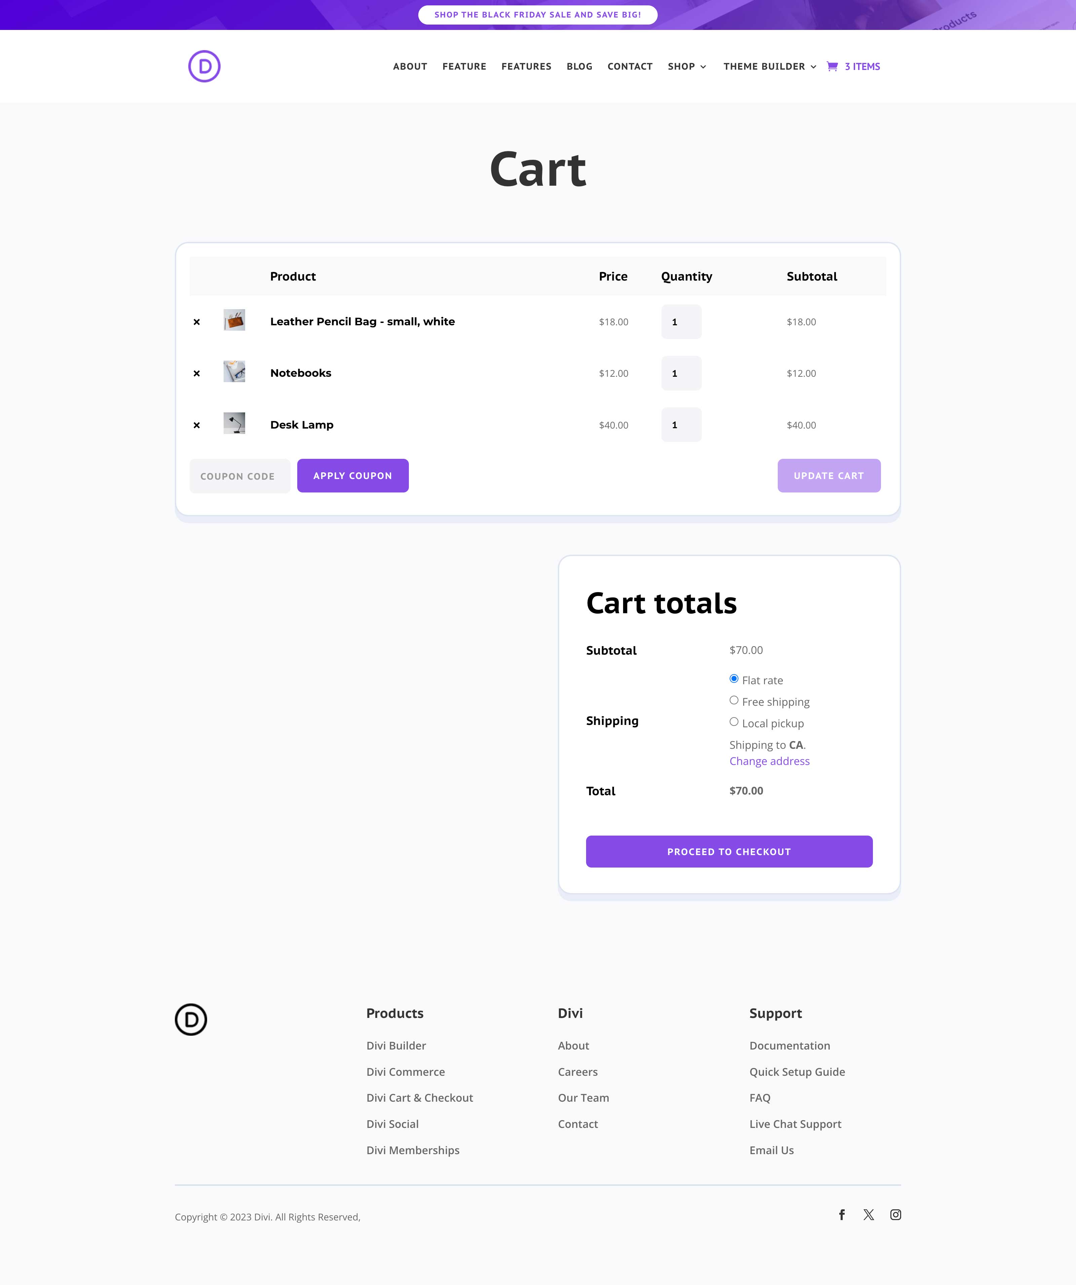Viewport: 1076px width, 1285px height.
Task: Click the Change address link
Action: (x=769, y=761)
